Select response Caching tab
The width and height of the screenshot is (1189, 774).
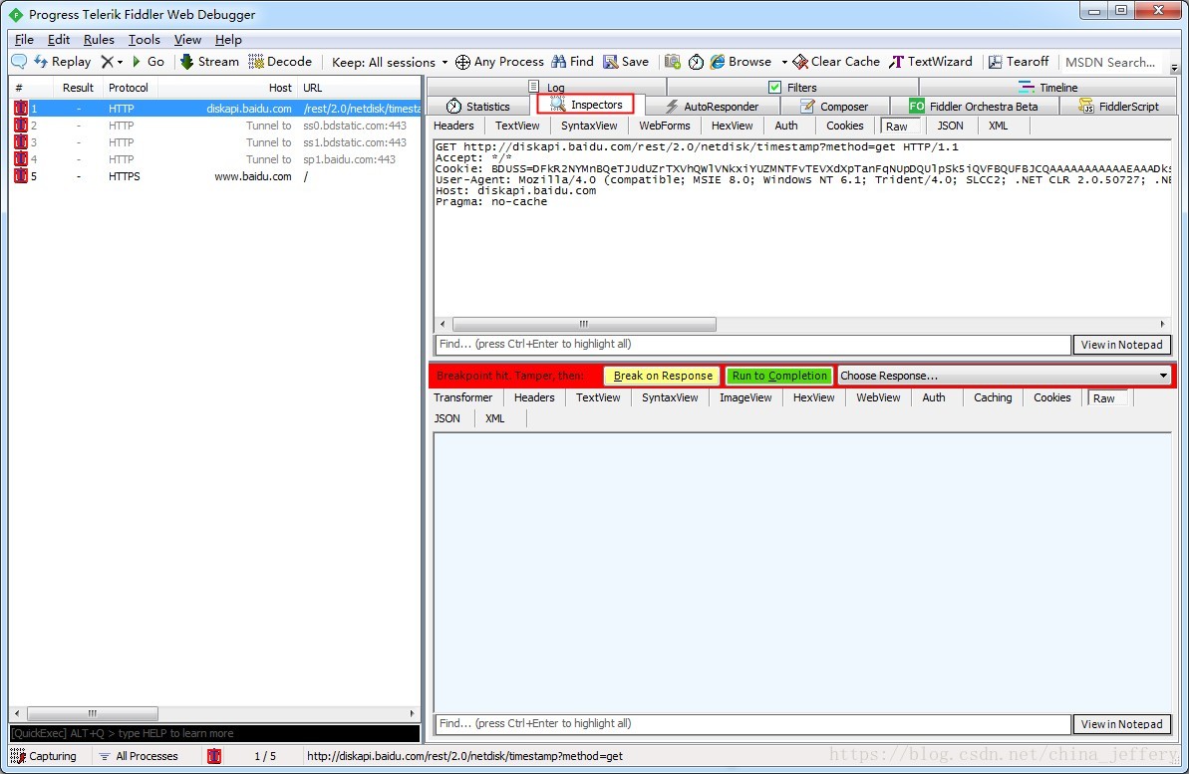click(x=993, y=397)
